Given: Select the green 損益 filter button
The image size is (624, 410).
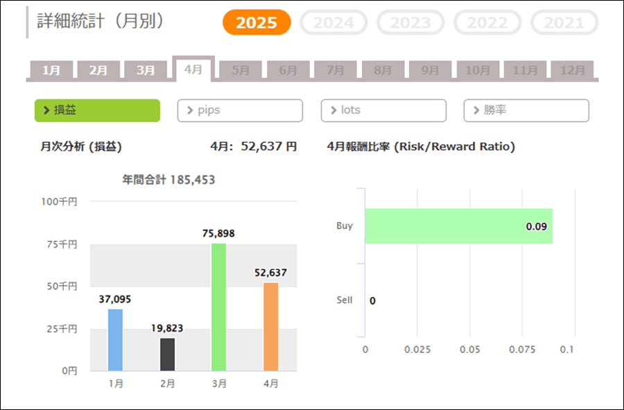Looking at the screenshot, I should (97, 110).
